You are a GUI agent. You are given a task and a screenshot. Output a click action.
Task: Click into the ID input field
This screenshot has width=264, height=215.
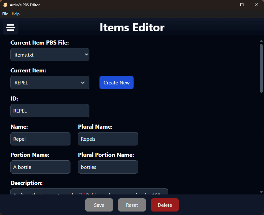coord(50,111)
